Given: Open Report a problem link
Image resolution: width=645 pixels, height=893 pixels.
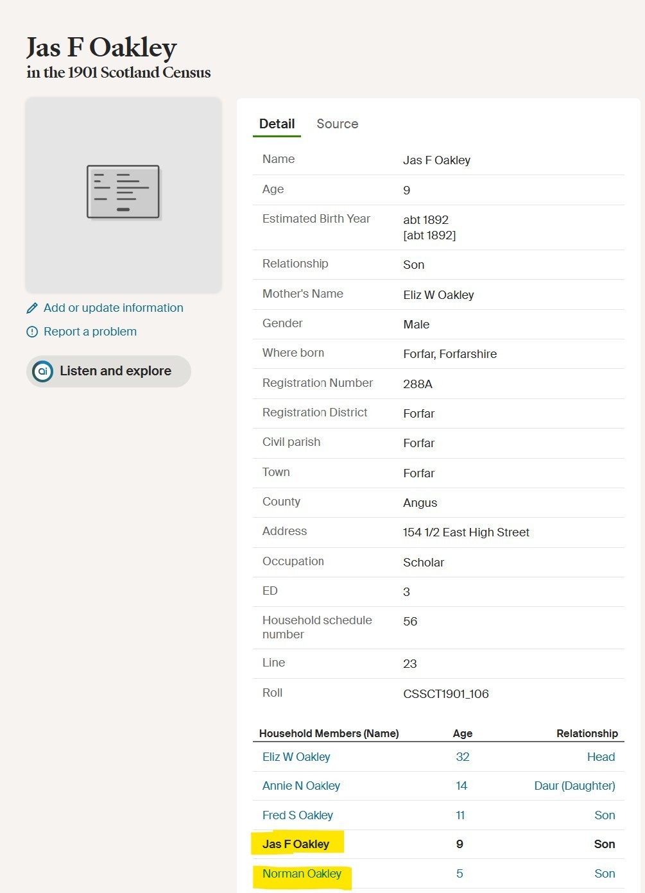Looking at the screenshot, I should point(90,332).
